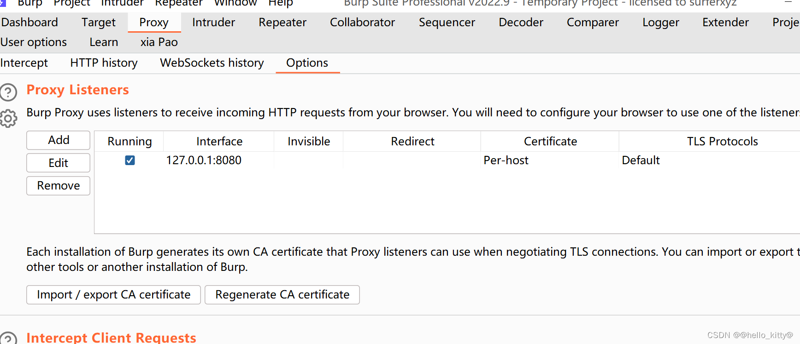Open the Burp menu

(x=30, y=3)
